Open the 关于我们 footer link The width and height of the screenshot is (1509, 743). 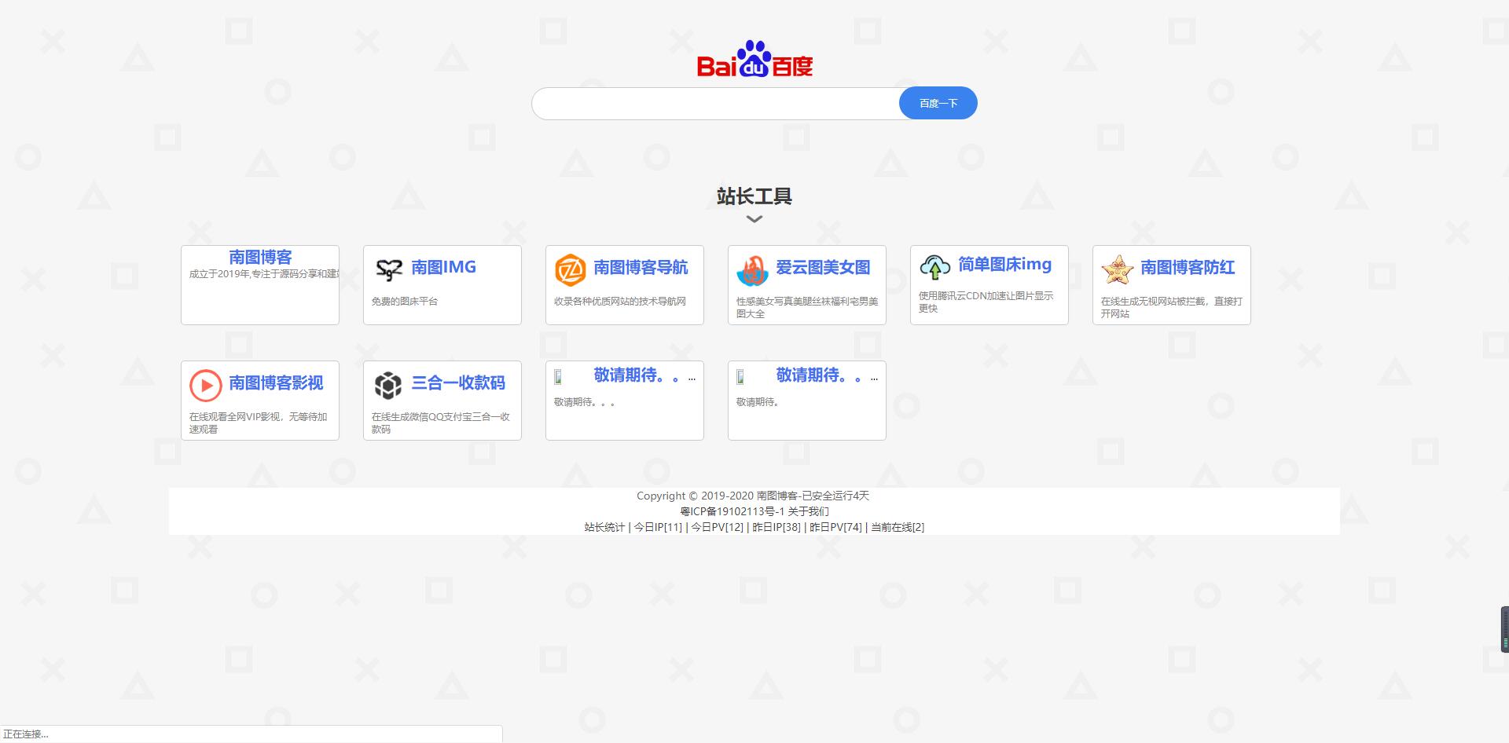(x=809, y=511)
